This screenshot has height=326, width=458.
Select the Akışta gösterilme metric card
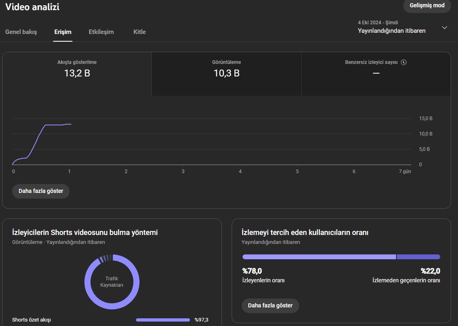click(x=77, y=74)
